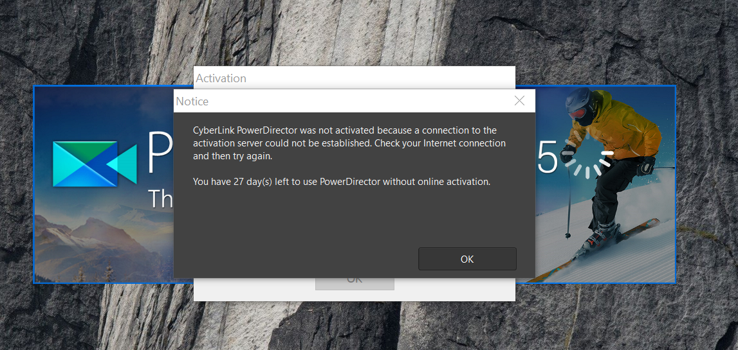The height and width of the screenshot is (350, 738).
Task: Select the 'CyberLink PowerDirector was not activated' message
Action: [349, 143]
